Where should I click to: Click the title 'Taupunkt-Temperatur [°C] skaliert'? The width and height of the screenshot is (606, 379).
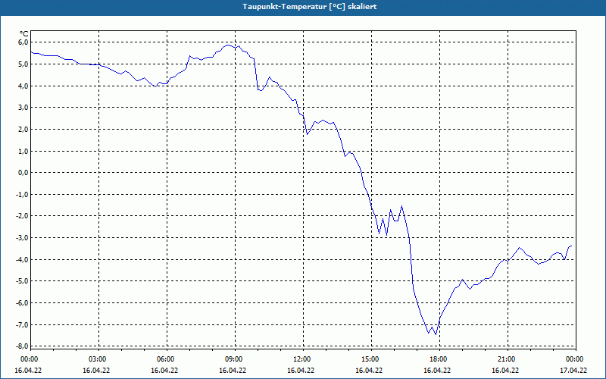pos(310,7)
